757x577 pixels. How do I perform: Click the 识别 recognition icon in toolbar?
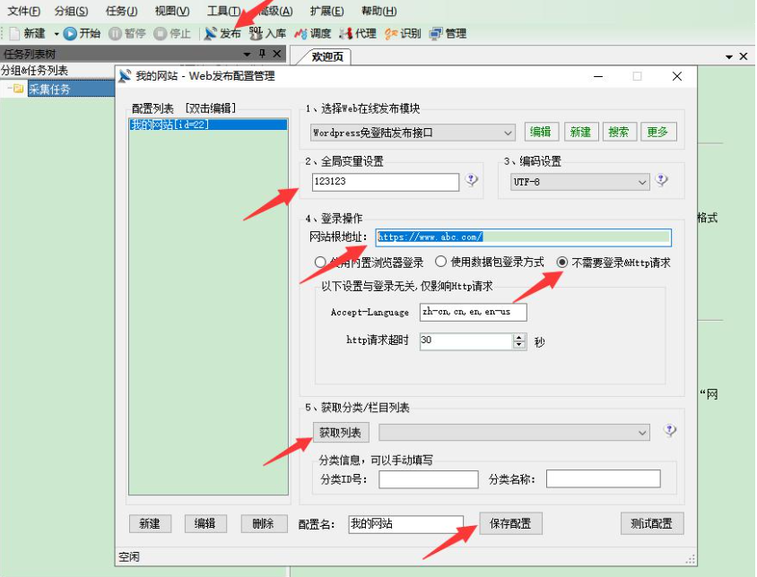(403, 33)
